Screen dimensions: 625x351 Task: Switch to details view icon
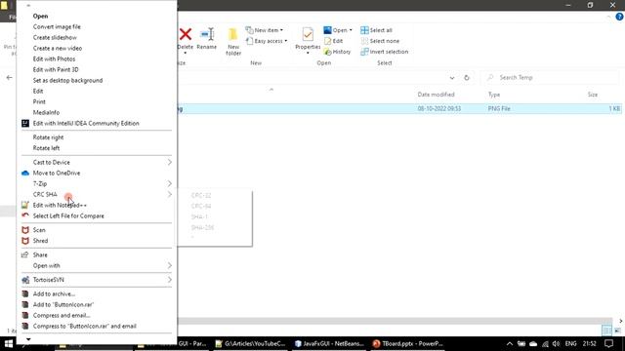[606, 331]
